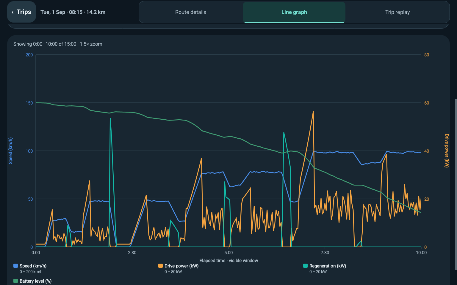Click the '0 – 80 kW' range text
The image size is (457, 285).
[173, 272]
